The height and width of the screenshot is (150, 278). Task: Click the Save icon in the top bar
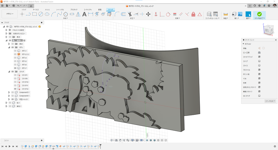tap(14, 6)
